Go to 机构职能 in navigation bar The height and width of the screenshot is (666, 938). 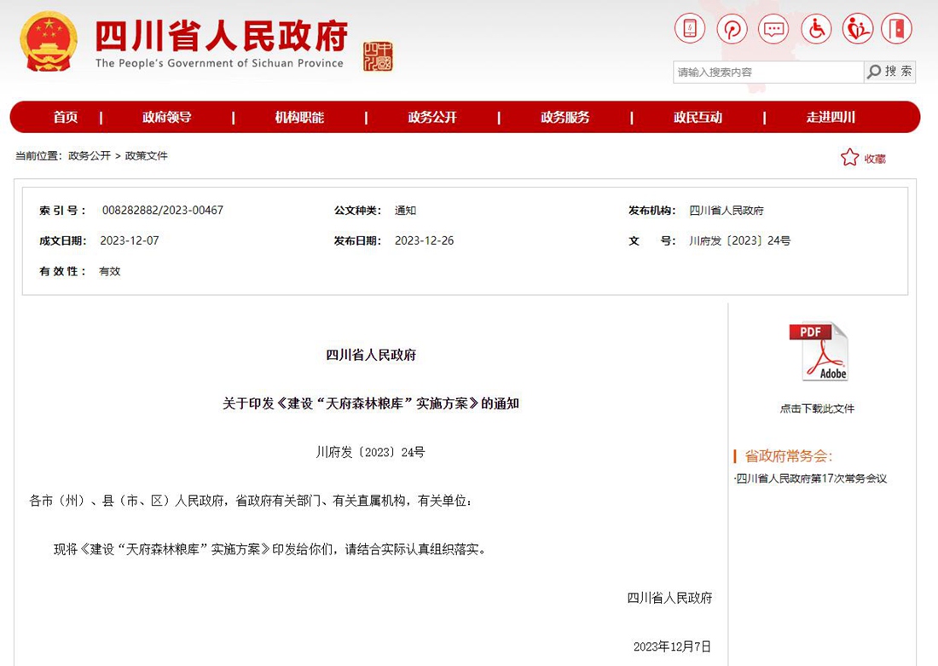point(299,118)
